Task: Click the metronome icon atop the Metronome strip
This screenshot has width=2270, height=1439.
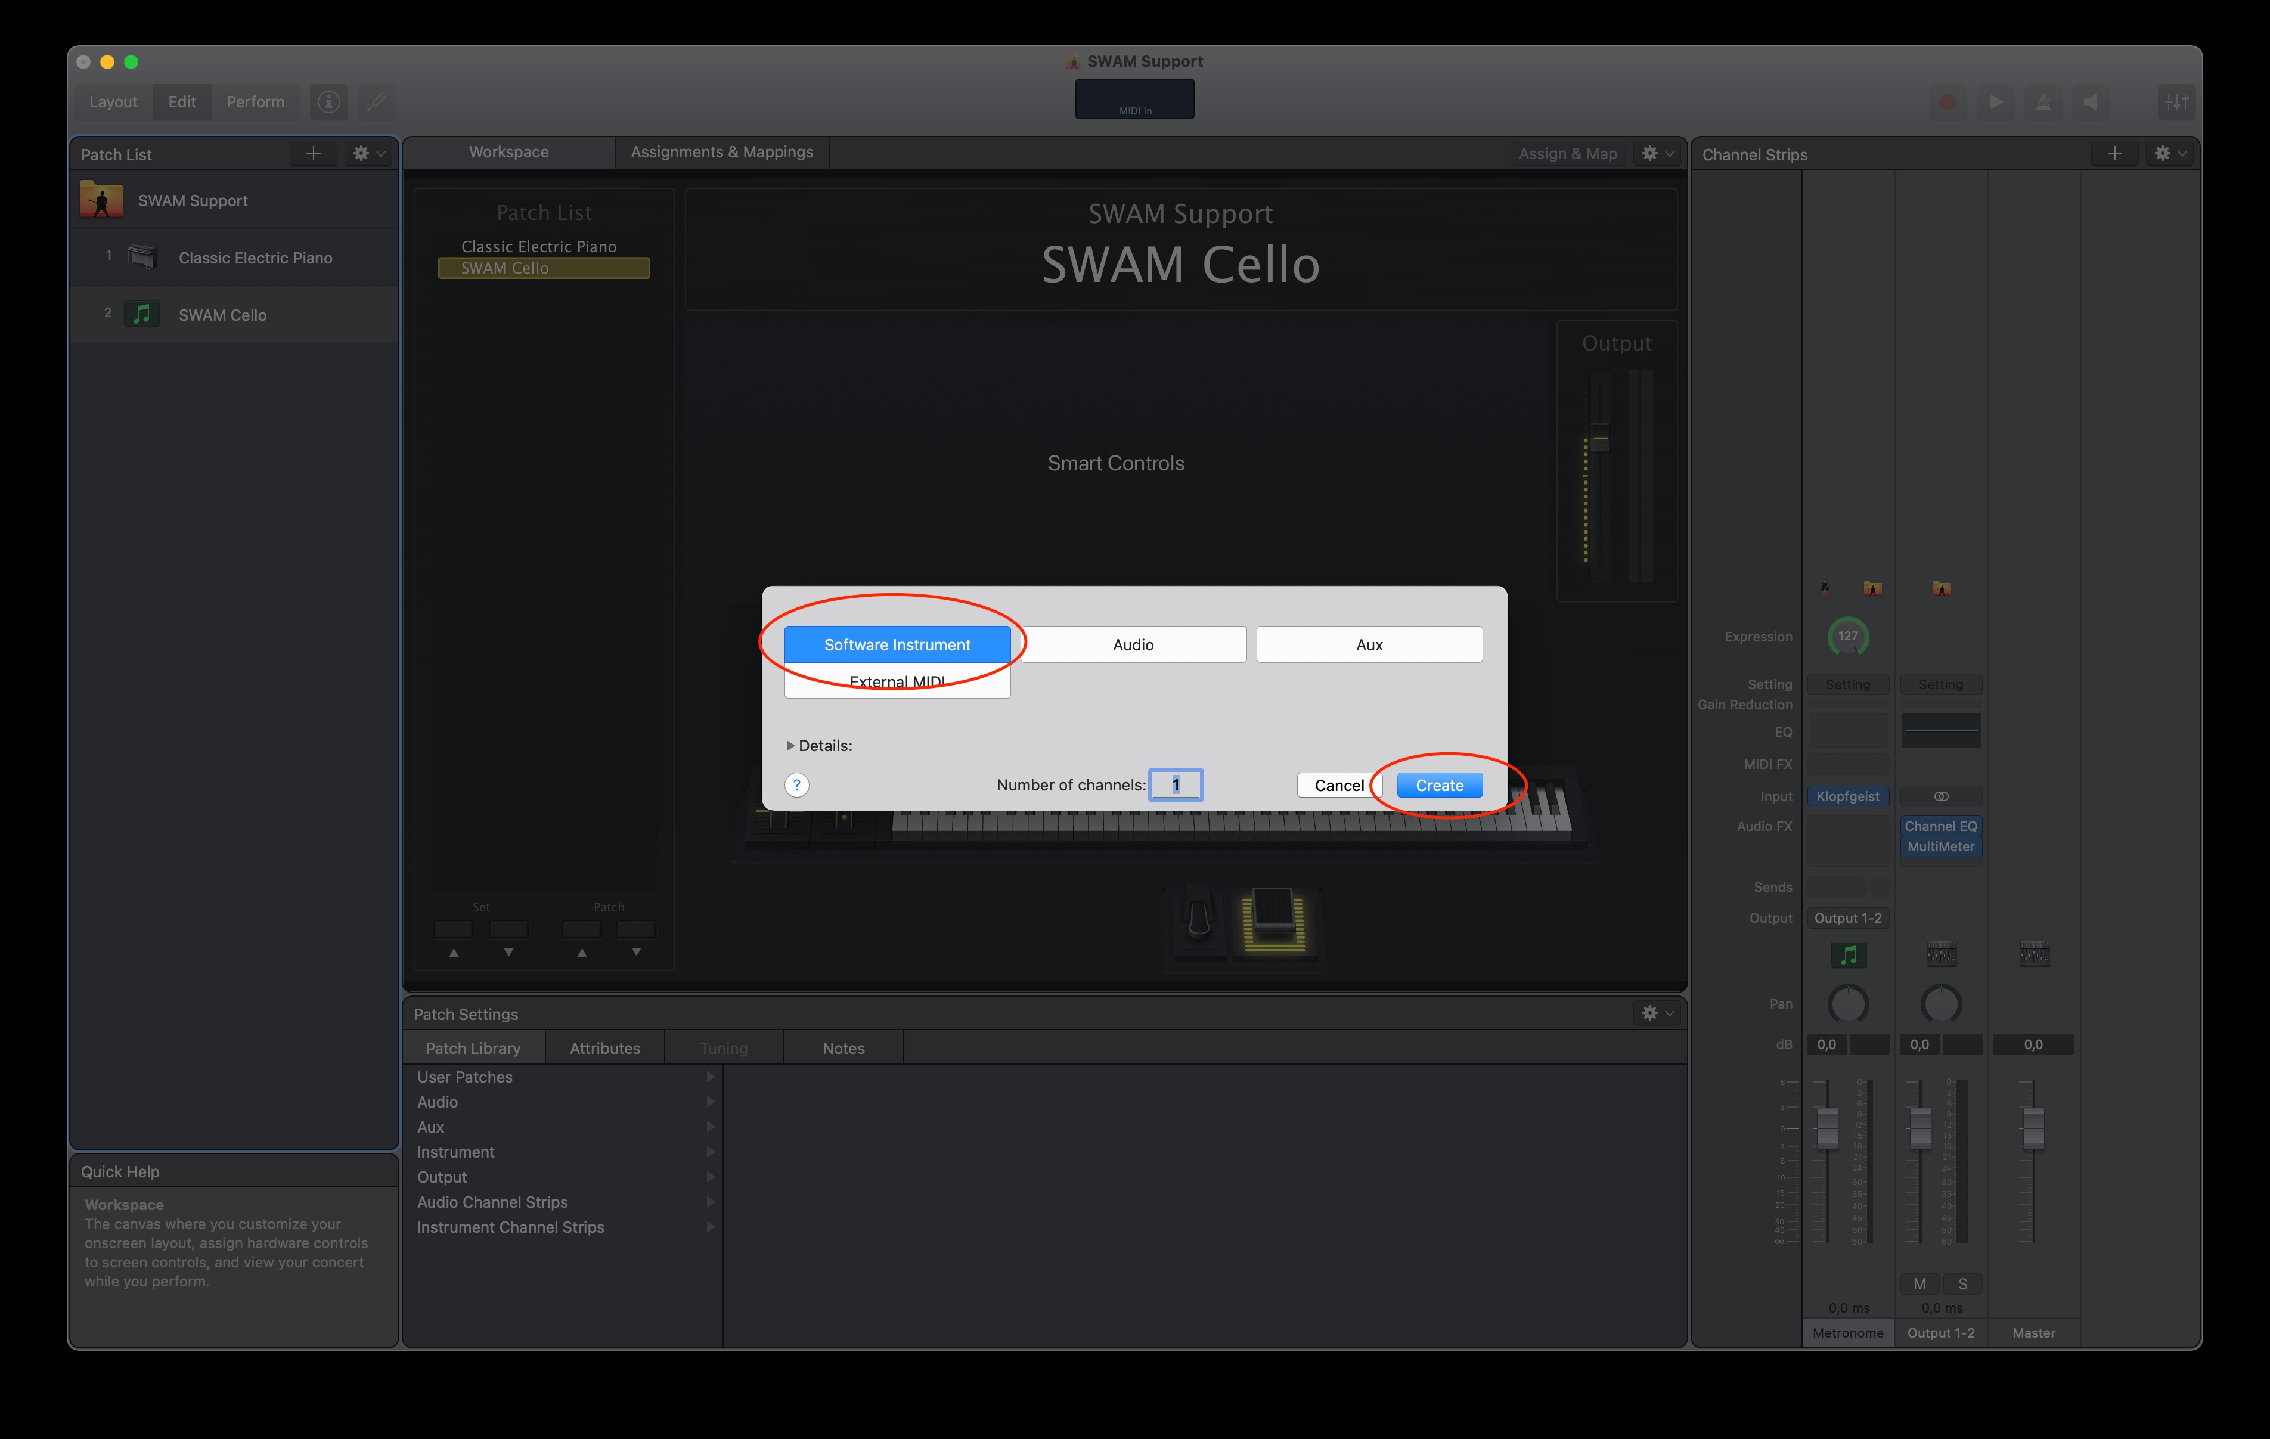Action: pos(1825,588)
